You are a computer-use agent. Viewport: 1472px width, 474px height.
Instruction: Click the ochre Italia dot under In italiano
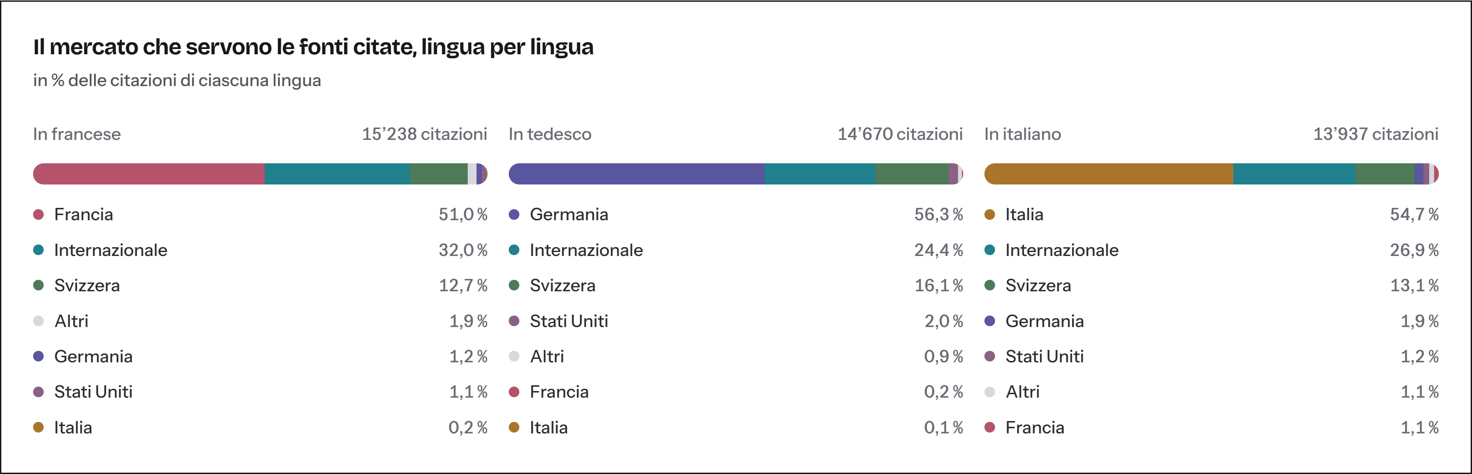990,214
